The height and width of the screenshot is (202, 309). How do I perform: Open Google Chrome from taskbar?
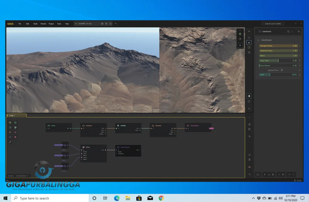(x=161, y=198)
